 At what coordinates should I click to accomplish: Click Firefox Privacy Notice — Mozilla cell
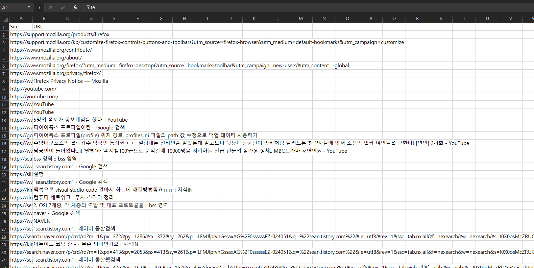click(71, 81)
